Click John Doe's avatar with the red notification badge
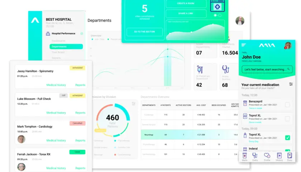This screenshot has height=172, width=301. coord(288,46)
